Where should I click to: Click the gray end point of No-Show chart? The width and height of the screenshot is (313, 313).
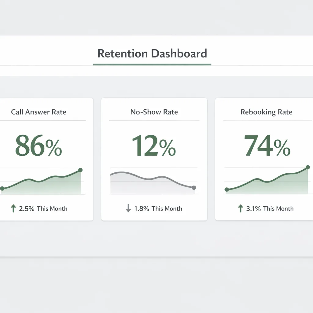tap(193, 188)
